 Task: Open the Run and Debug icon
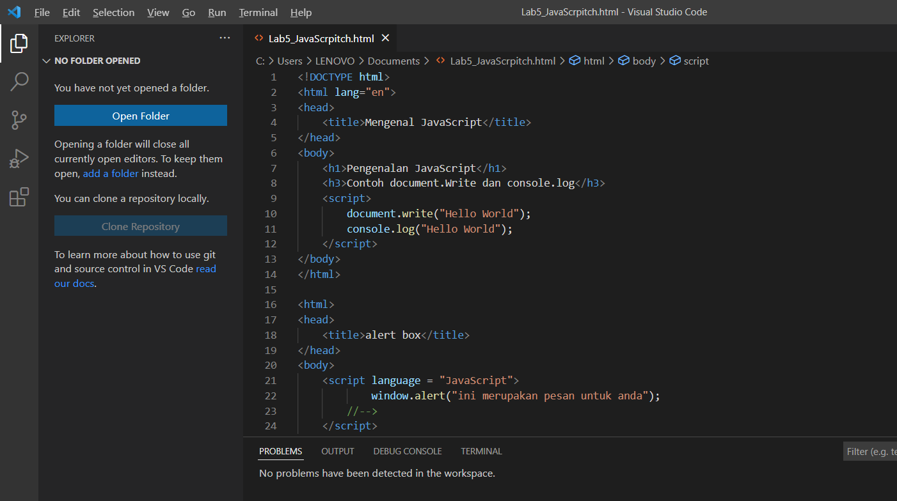tap(19, 158)
